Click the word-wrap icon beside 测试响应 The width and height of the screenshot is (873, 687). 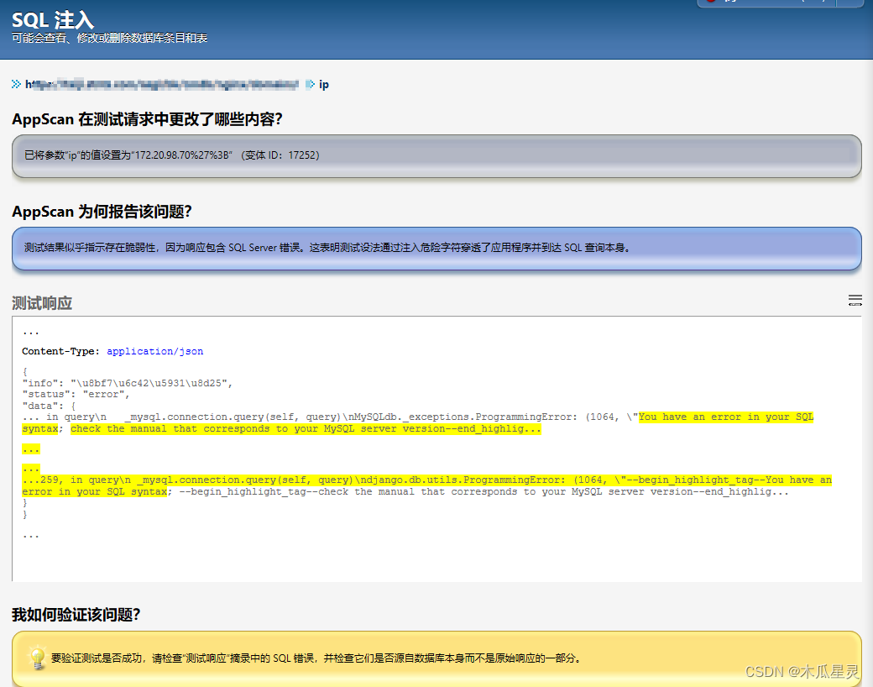(855, 301)
